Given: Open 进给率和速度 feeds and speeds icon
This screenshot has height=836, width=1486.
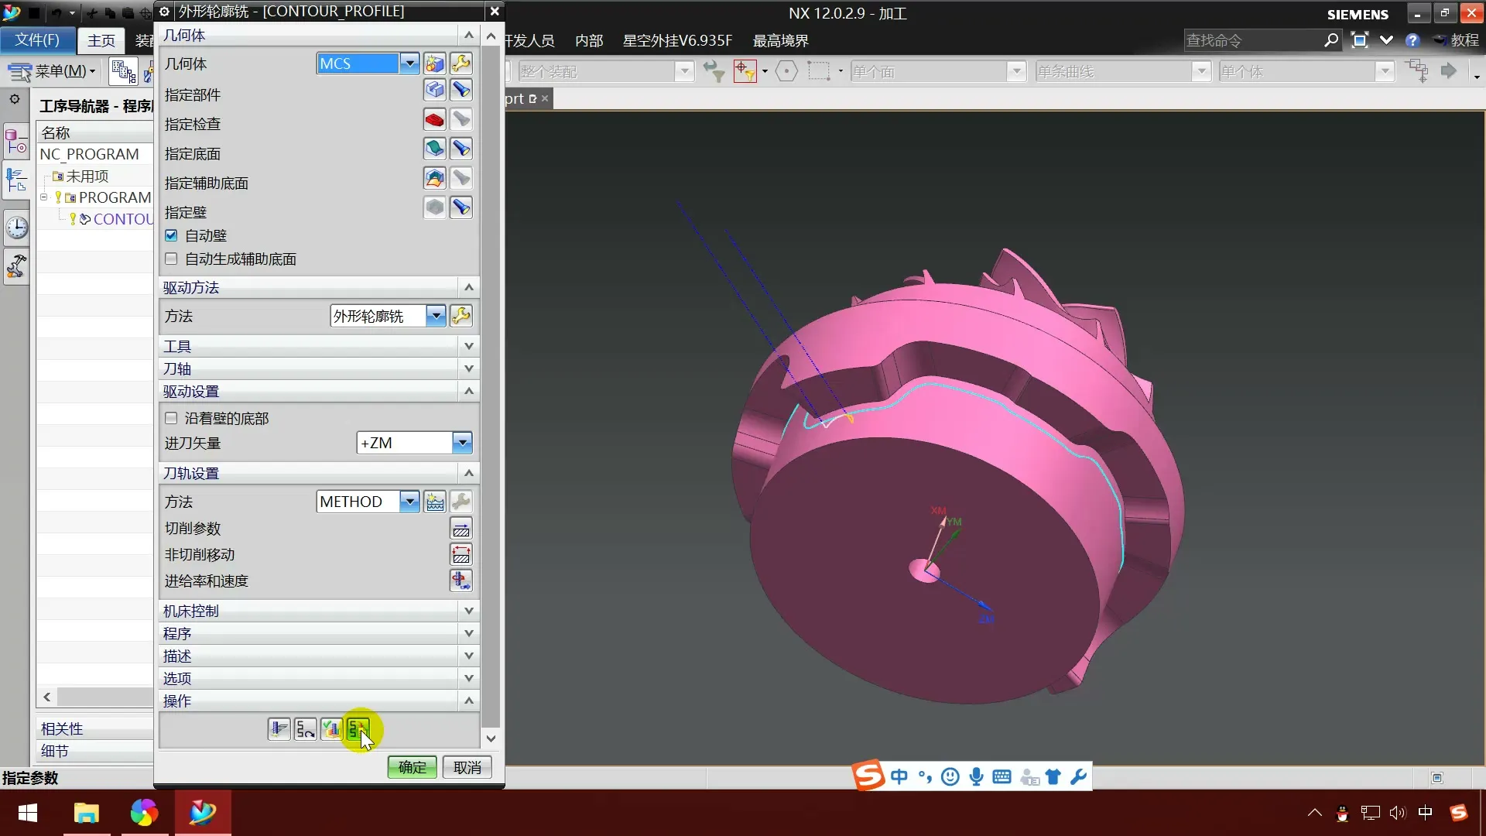Looking at the screenshot, I should point(461,581).
